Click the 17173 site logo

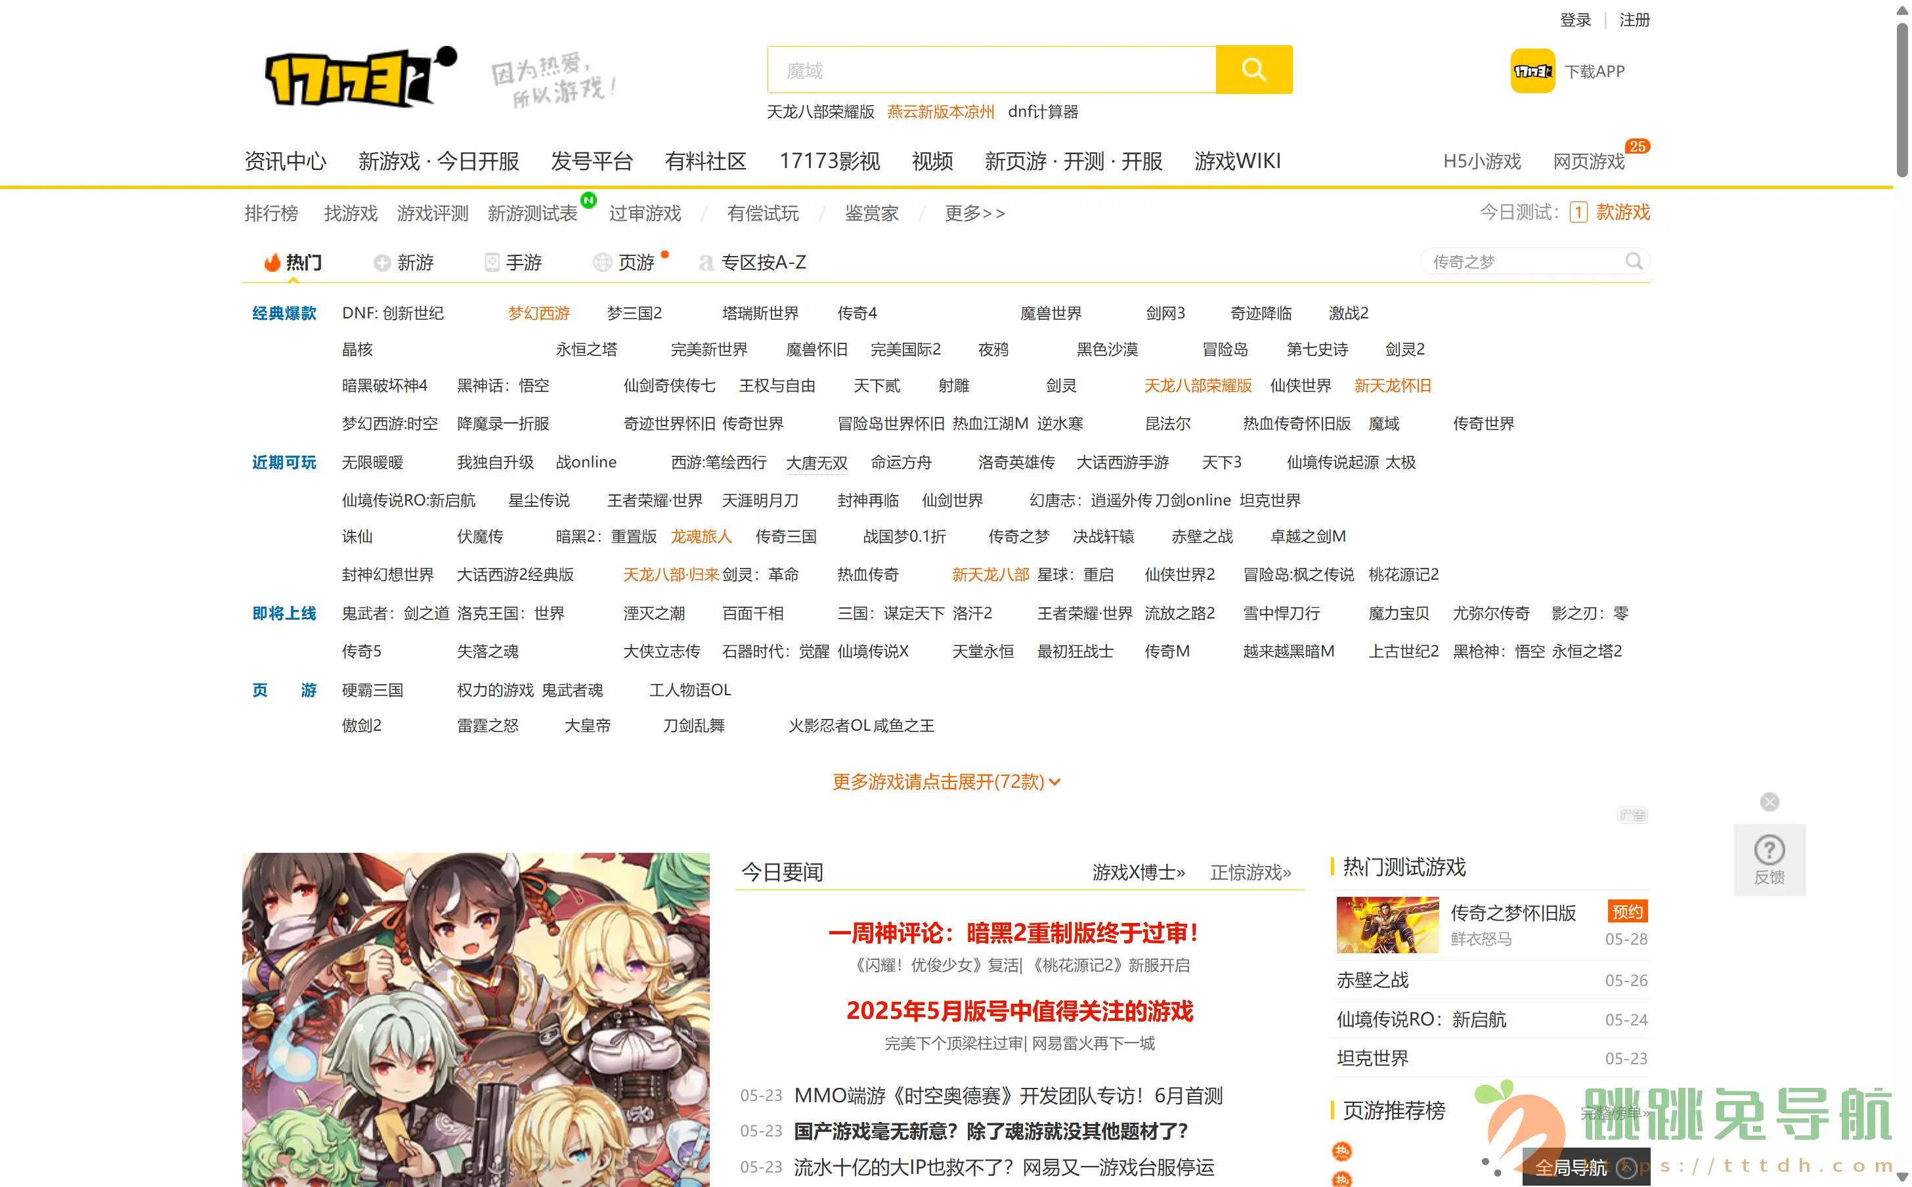coord(361,76)
